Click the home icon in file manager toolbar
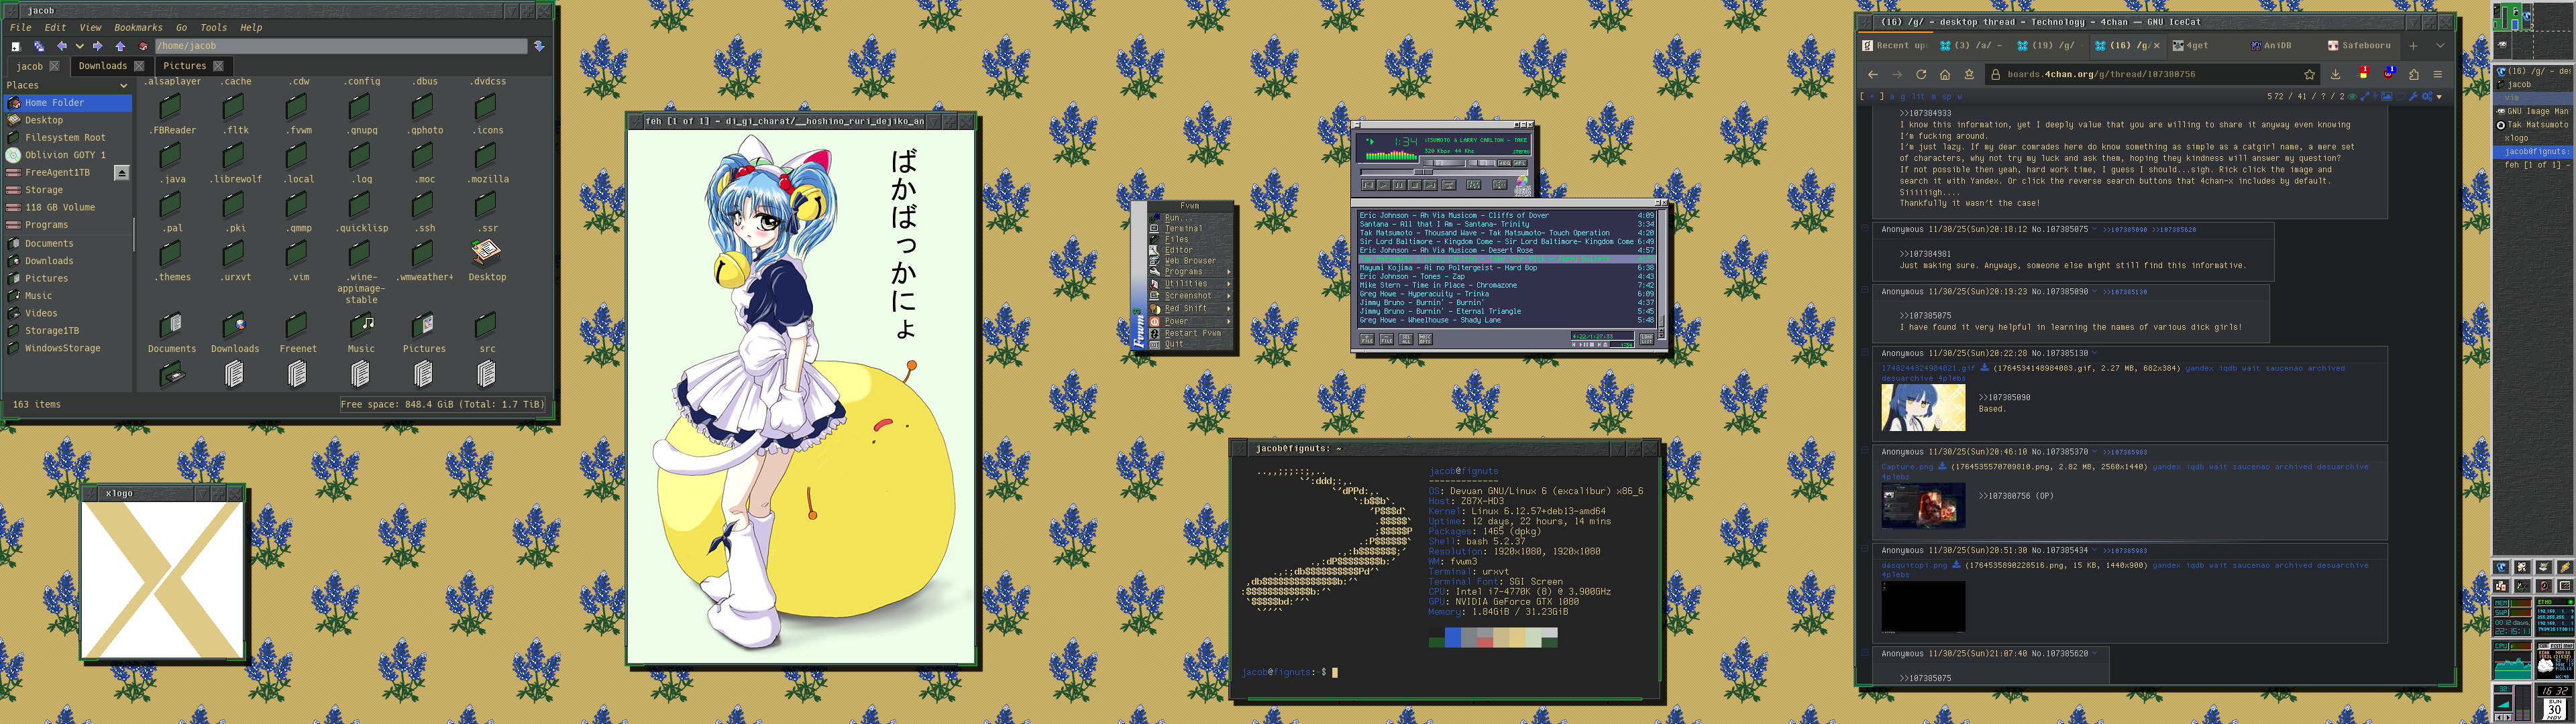 coord(143,46)
